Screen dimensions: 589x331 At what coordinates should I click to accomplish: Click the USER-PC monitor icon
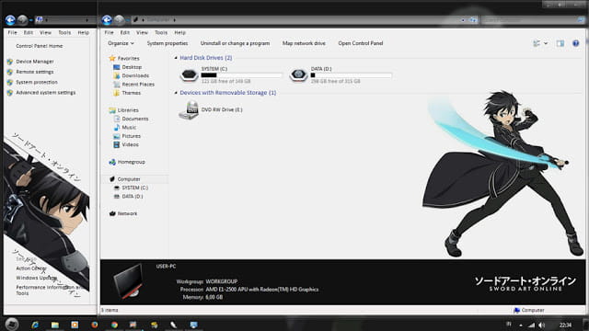pos(129,281)
